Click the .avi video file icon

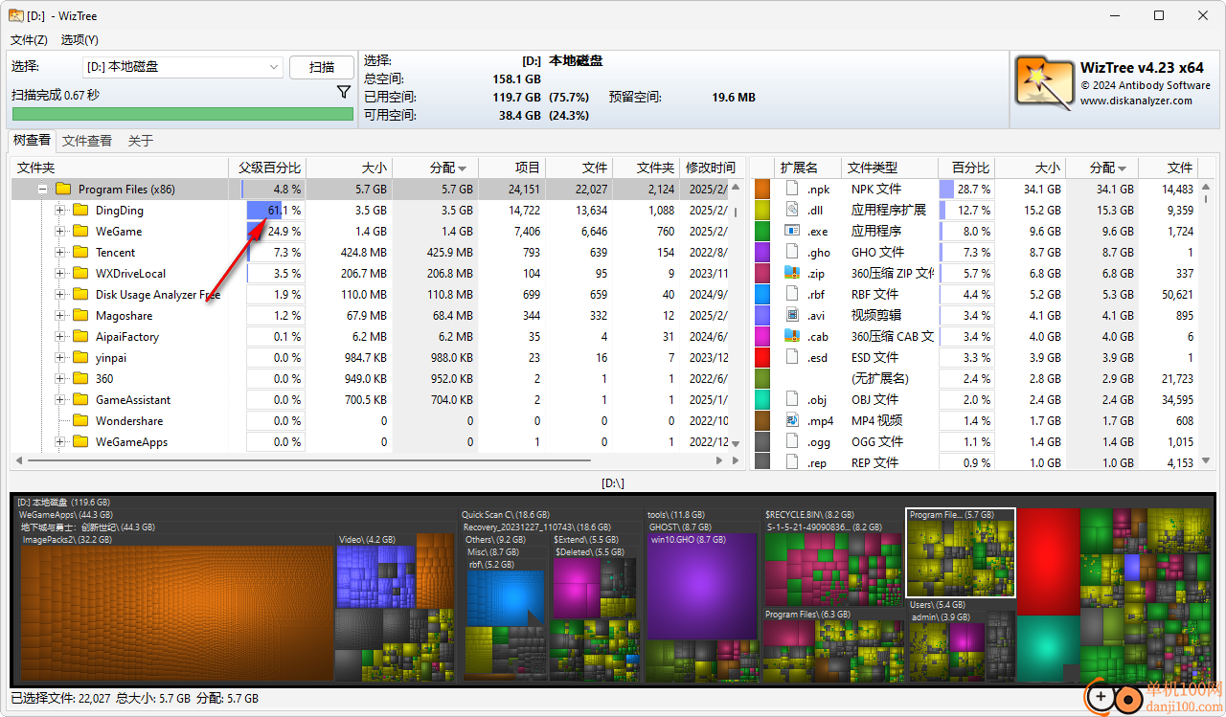tap(792, 315)
